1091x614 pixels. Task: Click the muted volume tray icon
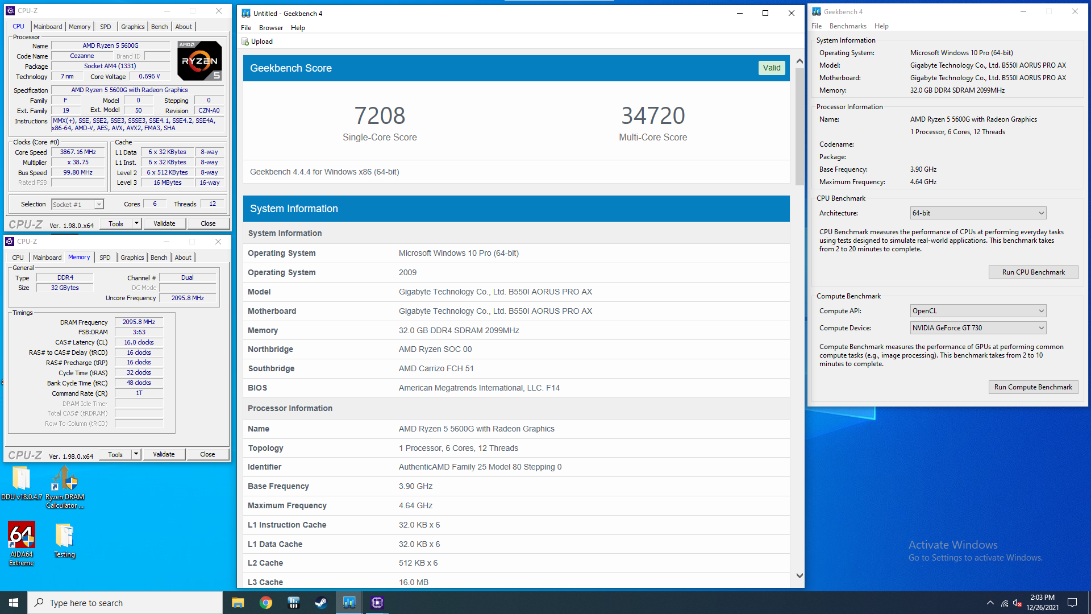pos(1018,603)
